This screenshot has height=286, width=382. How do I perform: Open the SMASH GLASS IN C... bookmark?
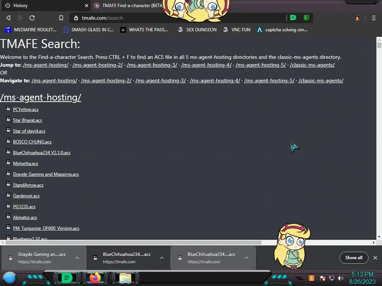88,30
